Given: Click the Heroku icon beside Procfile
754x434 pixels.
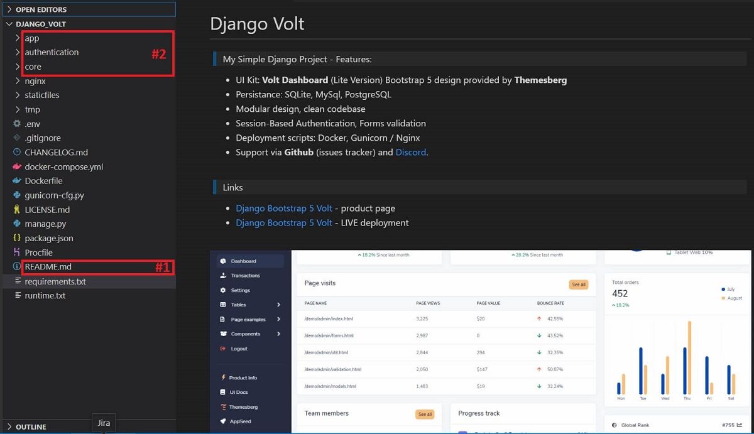Looking at the screenshot, I should pyautogui.click(x=17, y=252).
